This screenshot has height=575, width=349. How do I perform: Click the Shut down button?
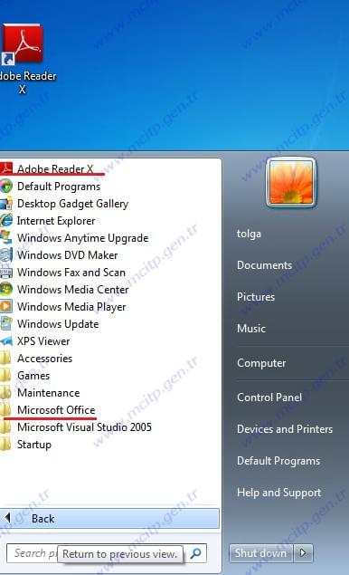(x=260, y=553)
